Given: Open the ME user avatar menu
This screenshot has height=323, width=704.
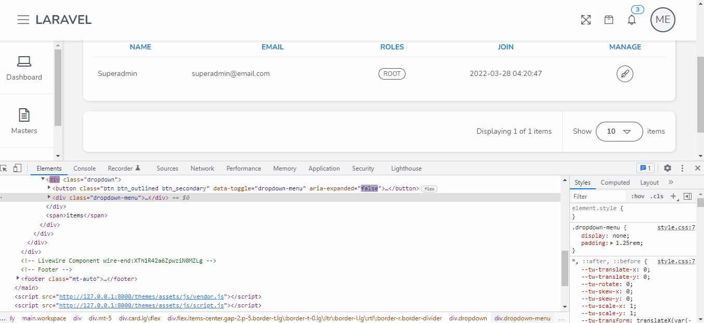Looking at the screenshot, I should pos(663,20).
